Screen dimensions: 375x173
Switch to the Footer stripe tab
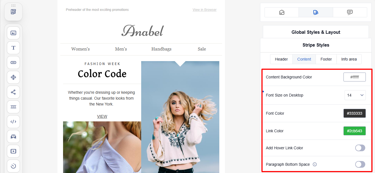[326, 59]
